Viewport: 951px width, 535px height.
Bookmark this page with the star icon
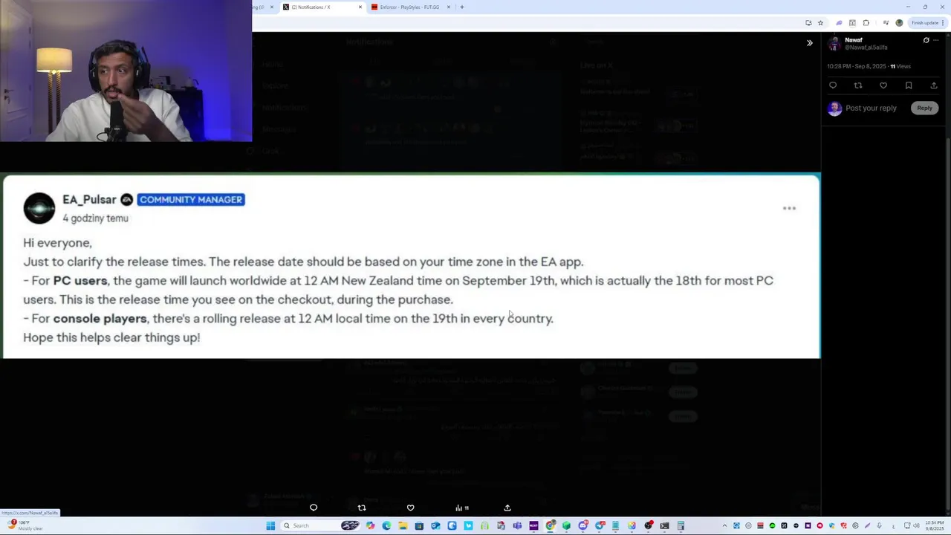[x=820, y=23]
